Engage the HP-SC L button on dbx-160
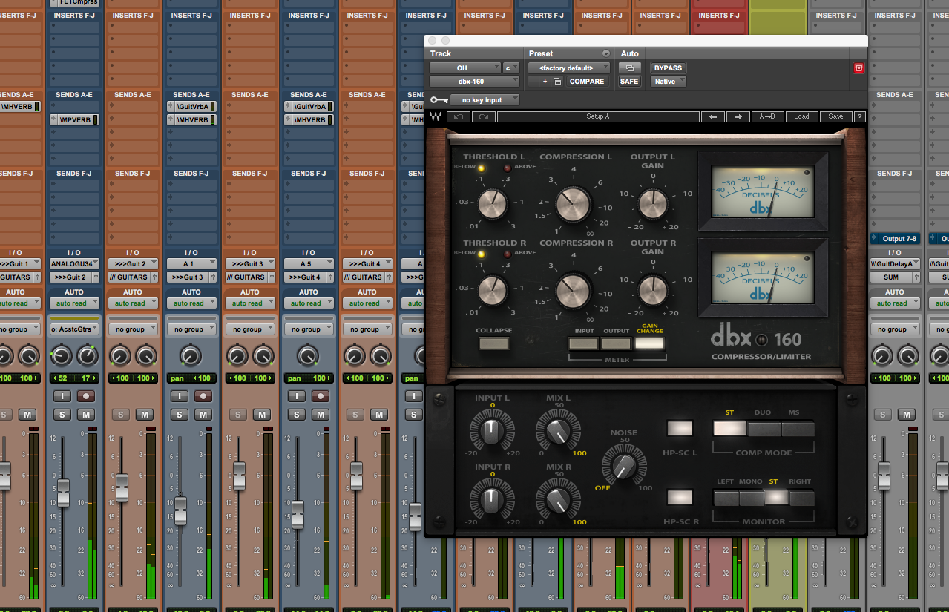 pyautogui.click(x=679, y=428)
